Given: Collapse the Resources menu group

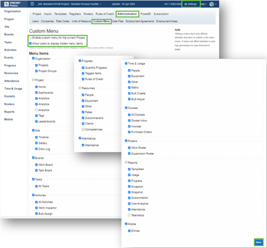Looking at the screenshot, I should click(80, 88).
